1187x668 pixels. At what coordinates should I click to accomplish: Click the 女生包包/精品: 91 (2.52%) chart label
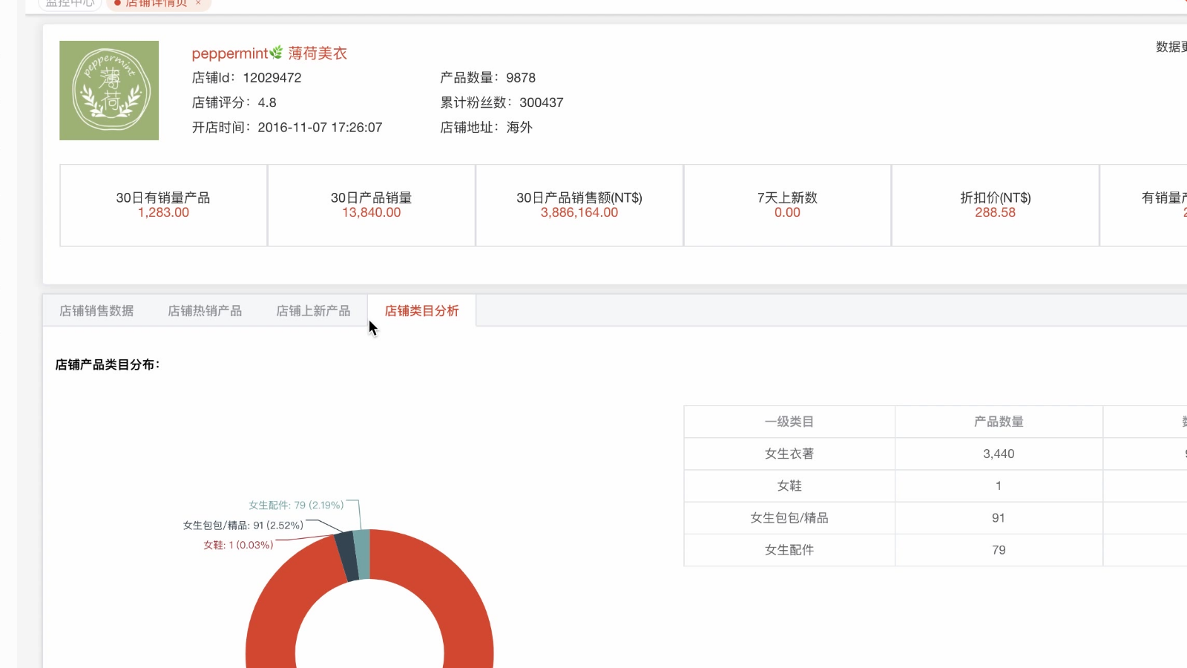(x=243, y=525)
